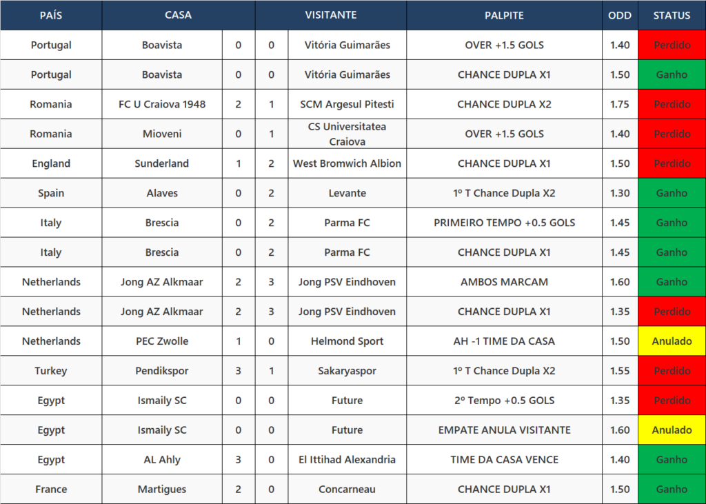
Task: Select the AH -1 TIME DA CASA cell
Action: point(504,341)
